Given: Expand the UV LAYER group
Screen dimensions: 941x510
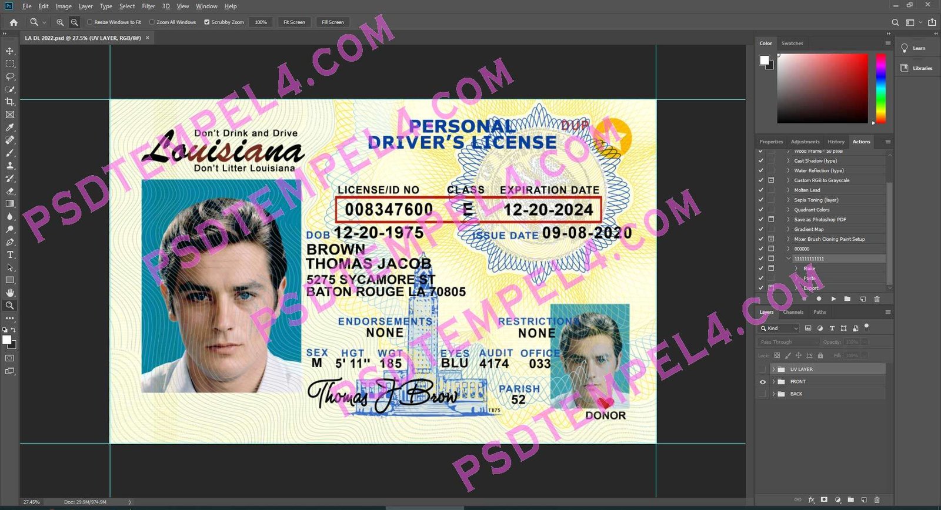Looking at the screenshot, I should [773, 370].
